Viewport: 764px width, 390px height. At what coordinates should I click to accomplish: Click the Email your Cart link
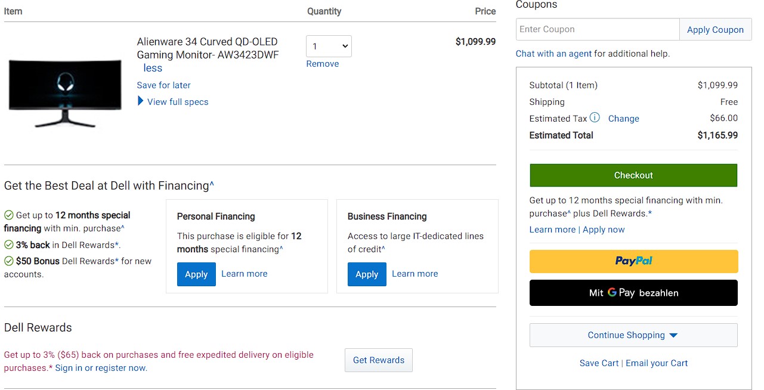tap(657, 363)
